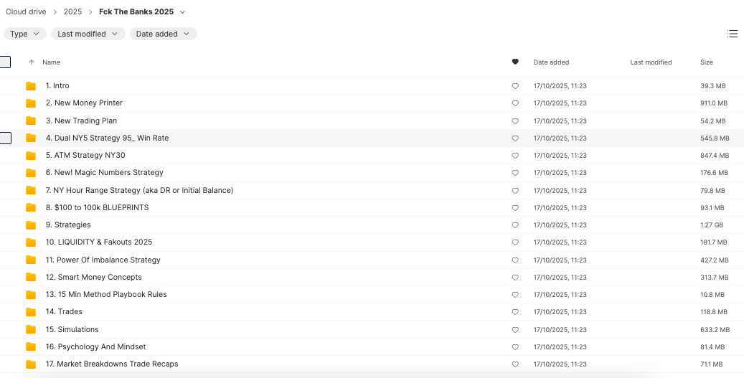Click folder icon for 1. Intro
744x378 pixels.
31,86
